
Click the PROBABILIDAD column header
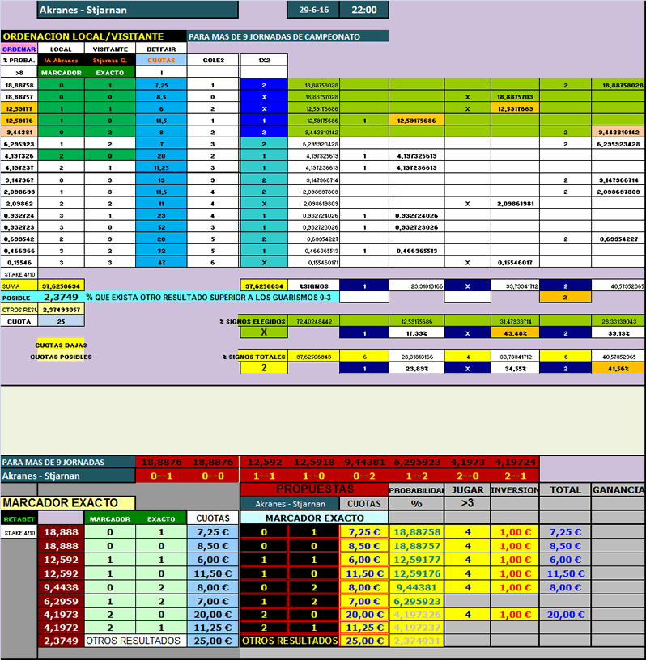tap(416, 490)
